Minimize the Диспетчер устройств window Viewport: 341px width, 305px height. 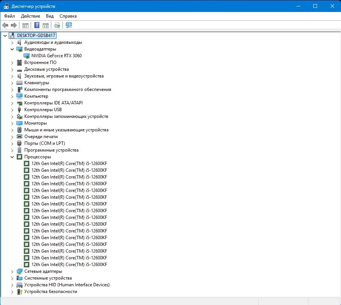click(x=298, y=6)
